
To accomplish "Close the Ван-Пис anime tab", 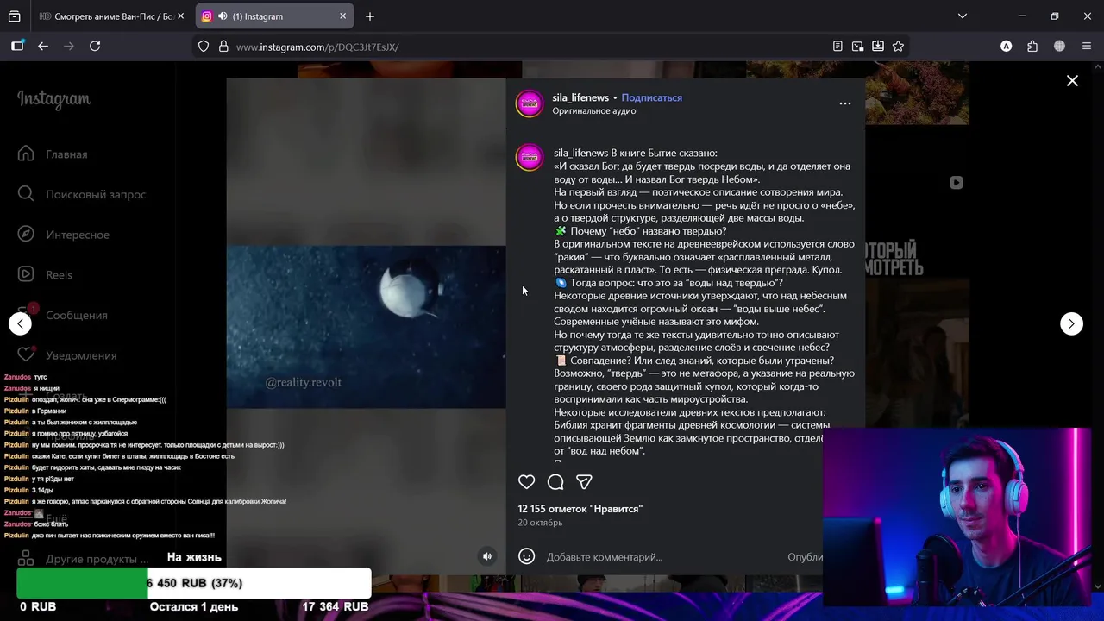I will tap(180, 16).
